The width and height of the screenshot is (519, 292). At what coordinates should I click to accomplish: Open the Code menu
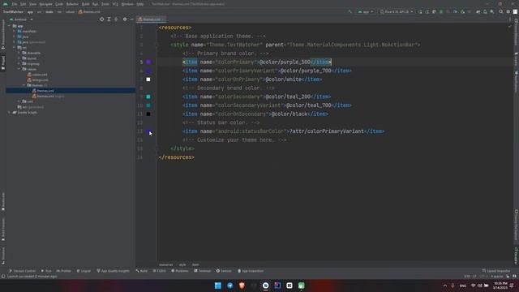(x=59, y=4)
